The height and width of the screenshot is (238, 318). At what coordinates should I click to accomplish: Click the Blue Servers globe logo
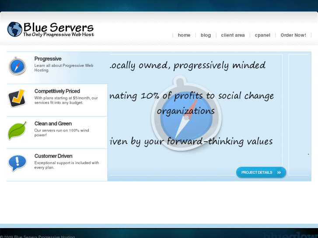(x=14, y=29)
